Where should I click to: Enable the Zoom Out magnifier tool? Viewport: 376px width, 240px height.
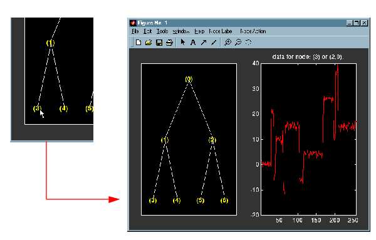tap(238, 43)
